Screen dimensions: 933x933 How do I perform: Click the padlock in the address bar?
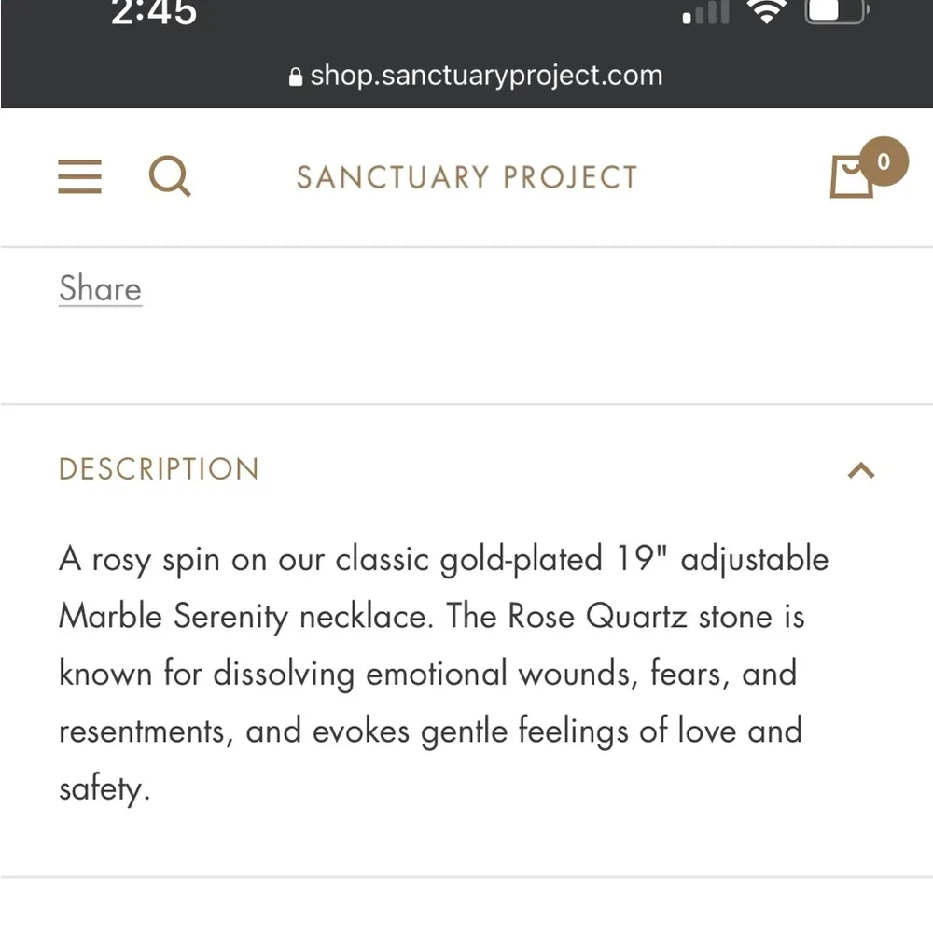[x=297, y=76]
